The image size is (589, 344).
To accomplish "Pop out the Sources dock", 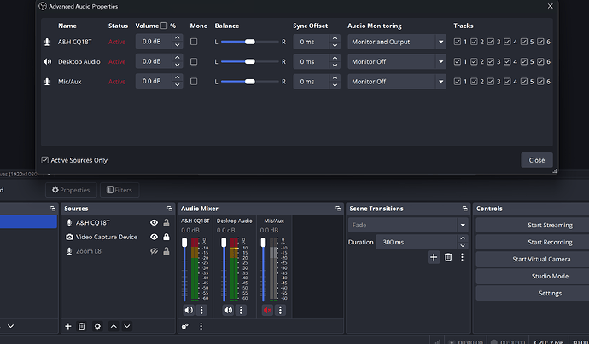I will (169, 209).
